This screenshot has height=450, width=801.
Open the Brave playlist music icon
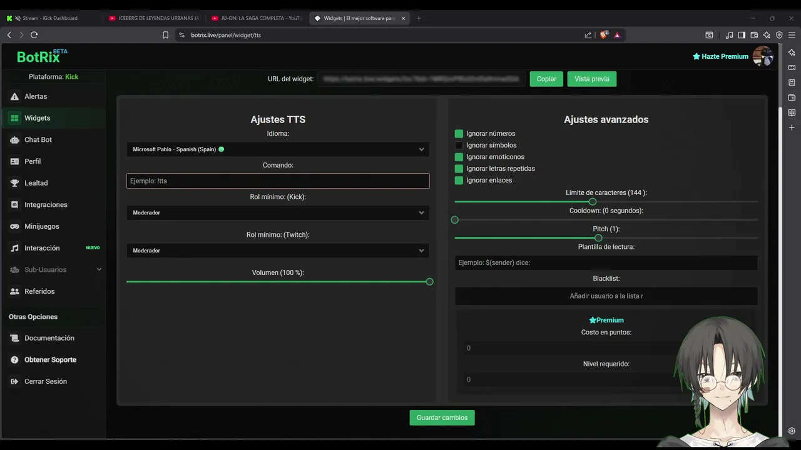click(x=729, y=35)
